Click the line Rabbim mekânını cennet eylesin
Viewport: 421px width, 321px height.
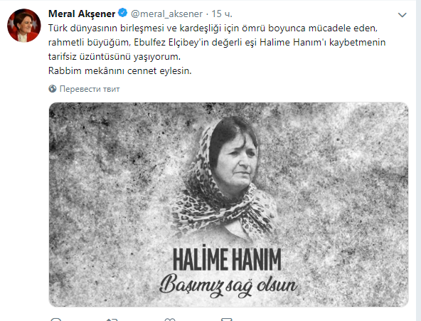tap(119, 71)
